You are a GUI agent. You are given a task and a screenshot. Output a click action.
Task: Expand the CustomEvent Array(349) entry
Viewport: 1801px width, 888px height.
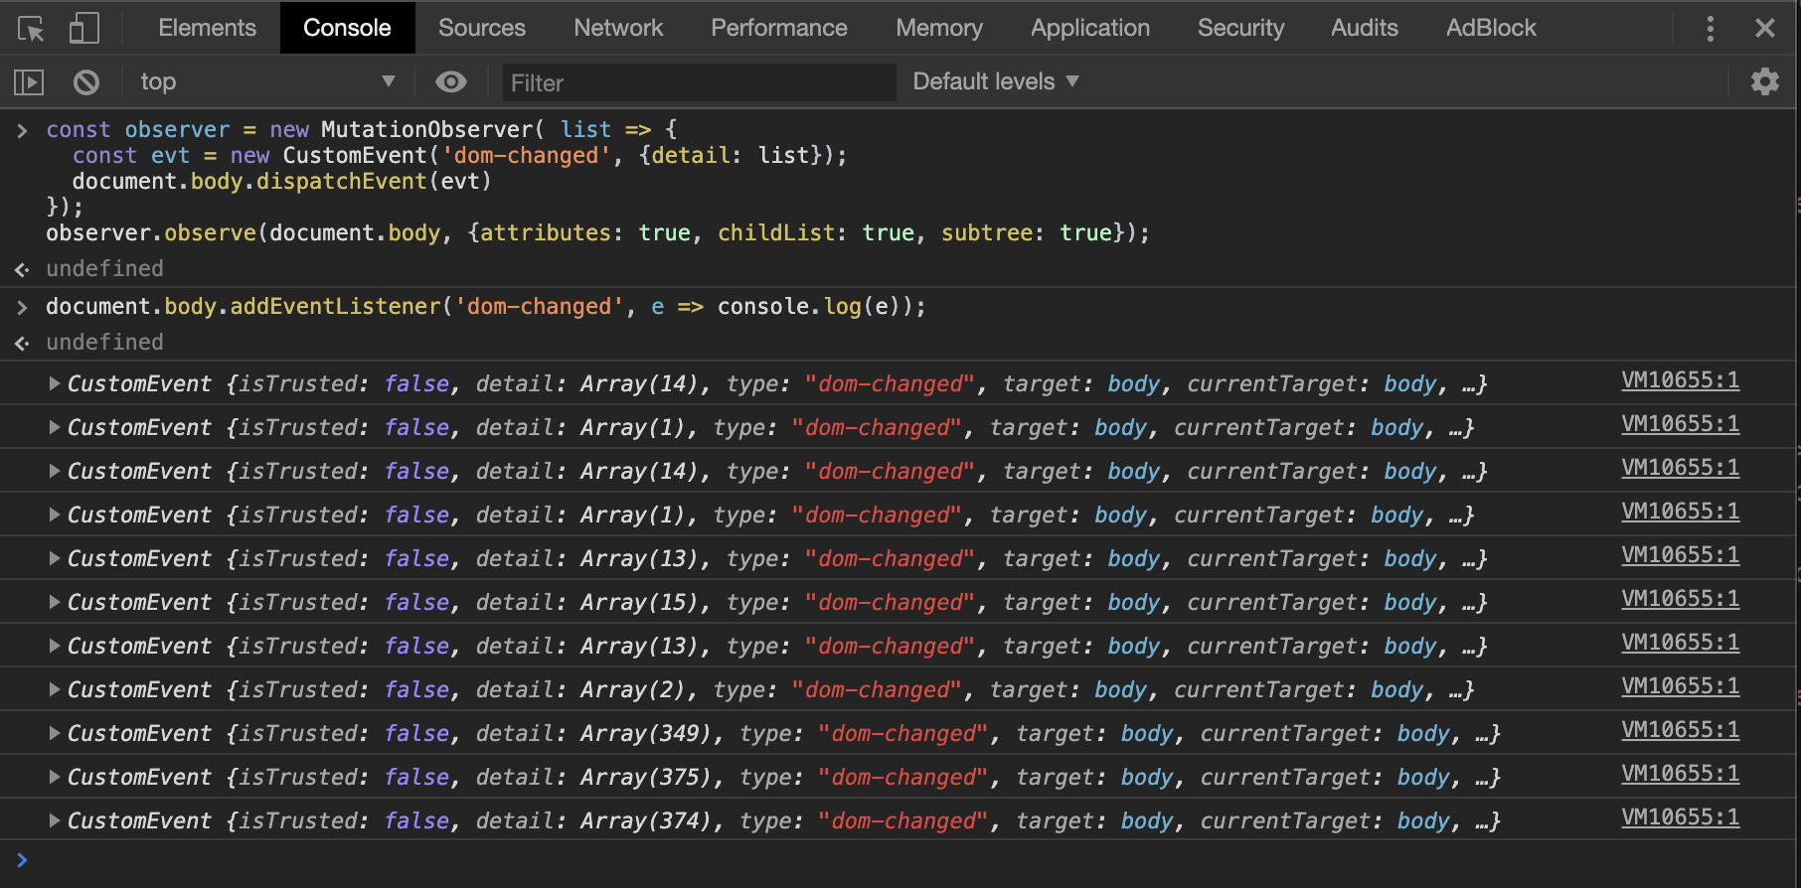(55, 733)
